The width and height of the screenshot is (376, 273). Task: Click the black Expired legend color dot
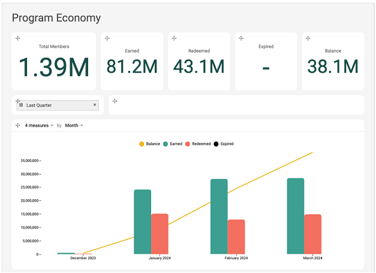(x=216, y=144)
